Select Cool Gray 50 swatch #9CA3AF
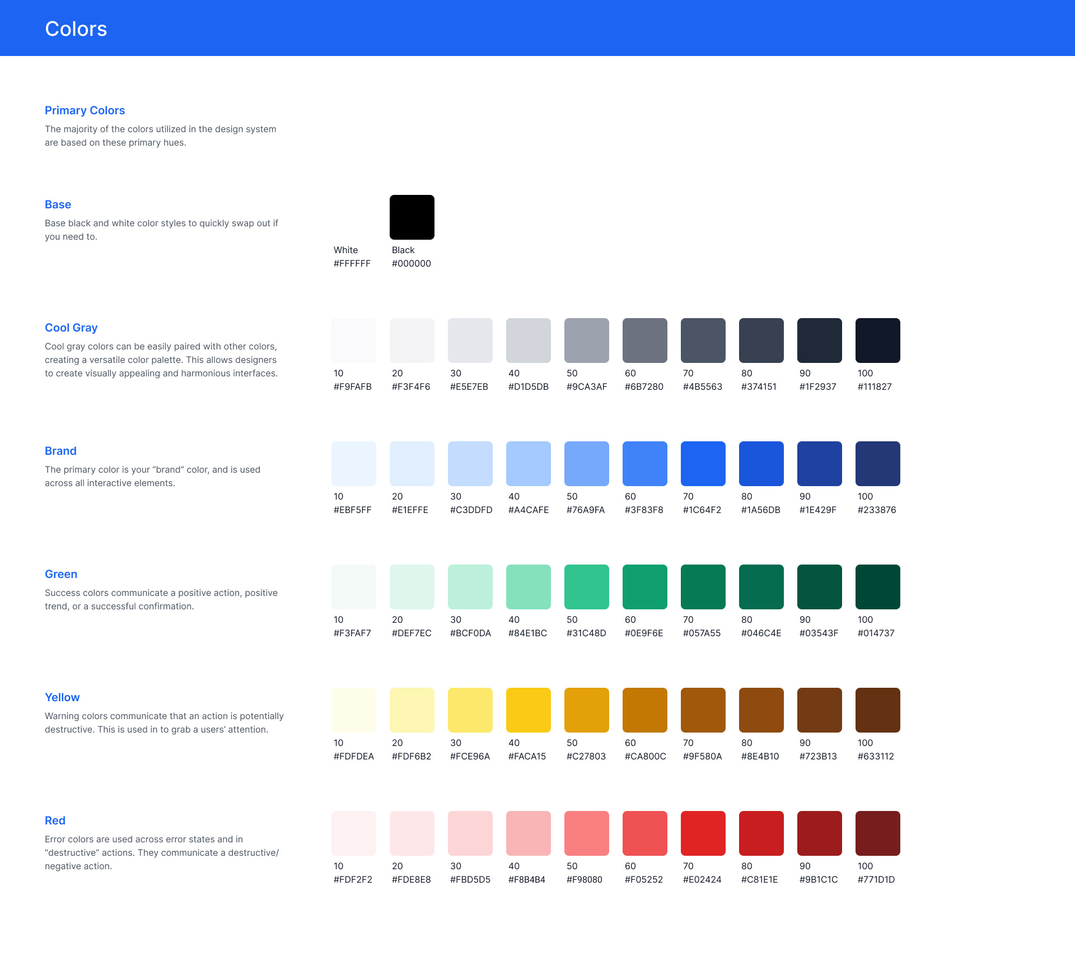Screen dimensions: 1075x979 pyautogui.click(x=586, y=341)
